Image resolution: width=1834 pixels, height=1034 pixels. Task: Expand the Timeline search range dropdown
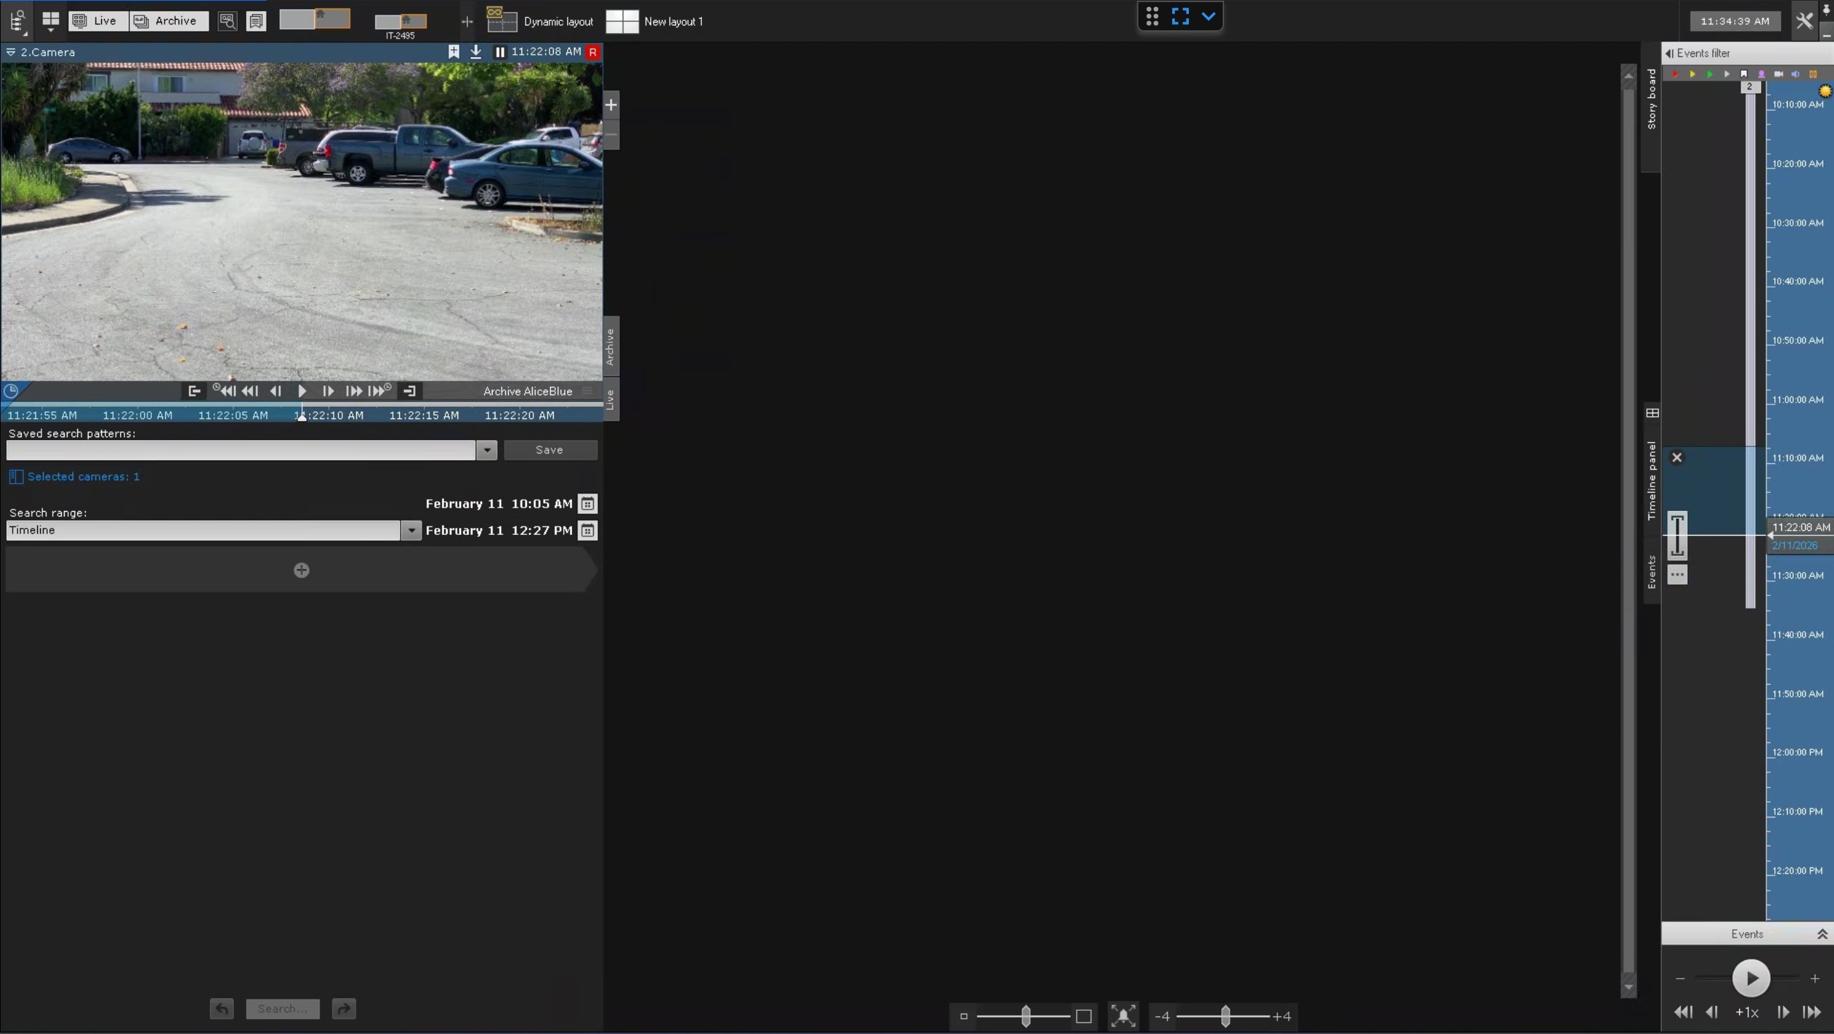tap(411, 531)
